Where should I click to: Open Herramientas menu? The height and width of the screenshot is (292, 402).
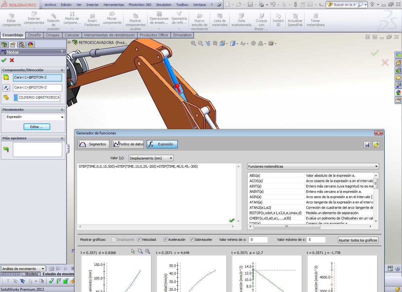(113, 5)
